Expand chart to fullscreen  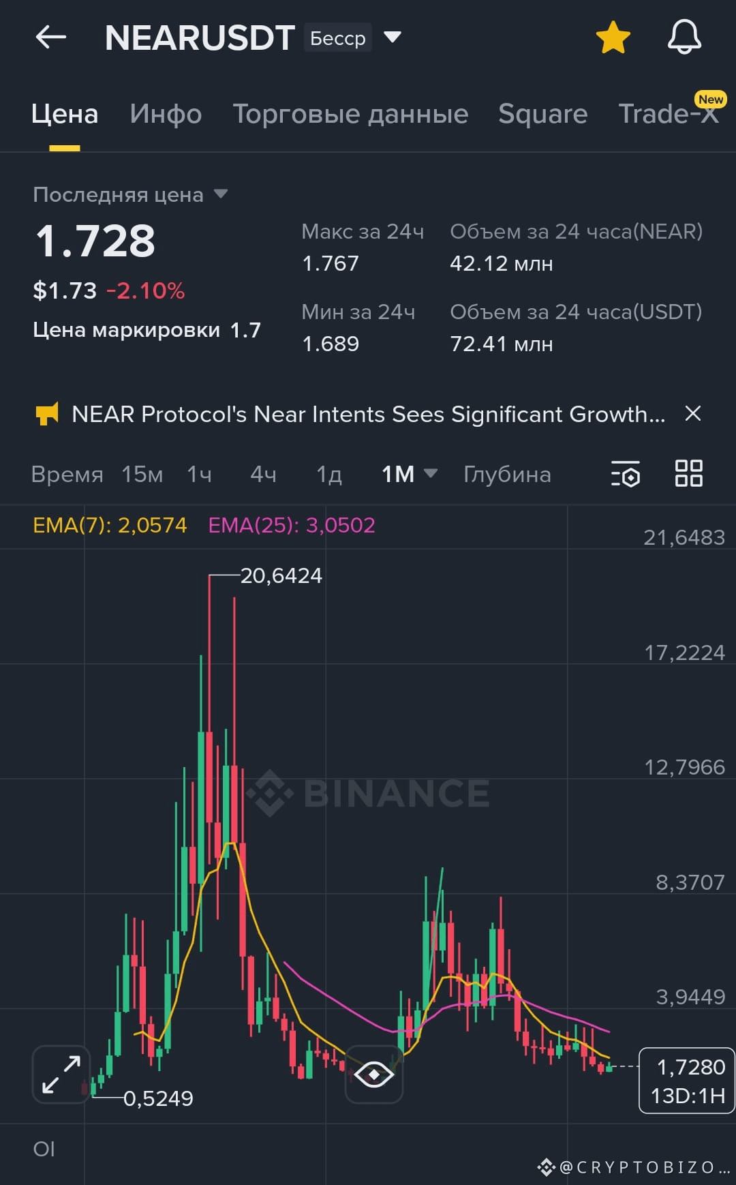click(x=61, y=1075)
